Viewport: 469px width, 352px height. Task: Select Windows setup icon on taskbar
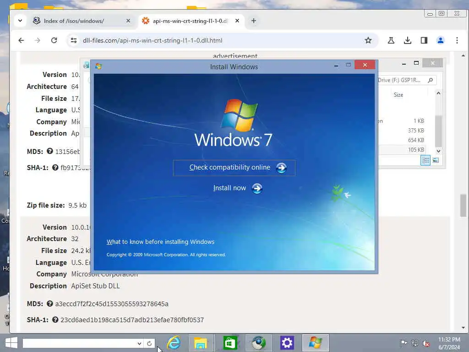click(x=316, y=343)
